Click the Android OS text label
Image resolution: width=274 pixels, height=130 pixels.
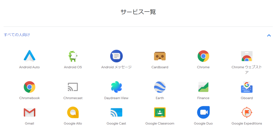(x=73, y=67)
